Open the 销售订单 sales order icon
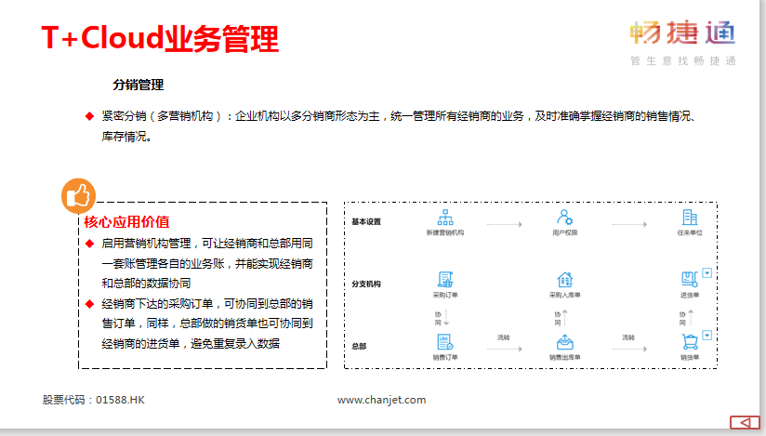 pos(444,342)
